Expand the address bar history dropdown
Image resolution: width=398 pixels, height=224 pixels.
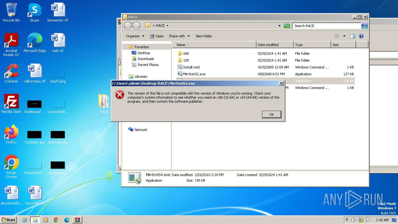pos(279,26)
